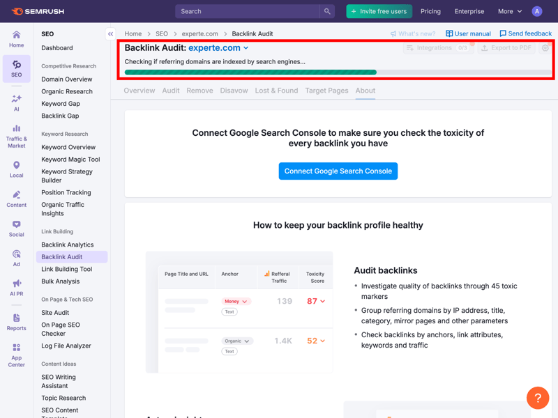The height and width of the screenshot is (418, 558).
Task: Switch to the Lost & Found tab
Action: (x=276, y=91)
